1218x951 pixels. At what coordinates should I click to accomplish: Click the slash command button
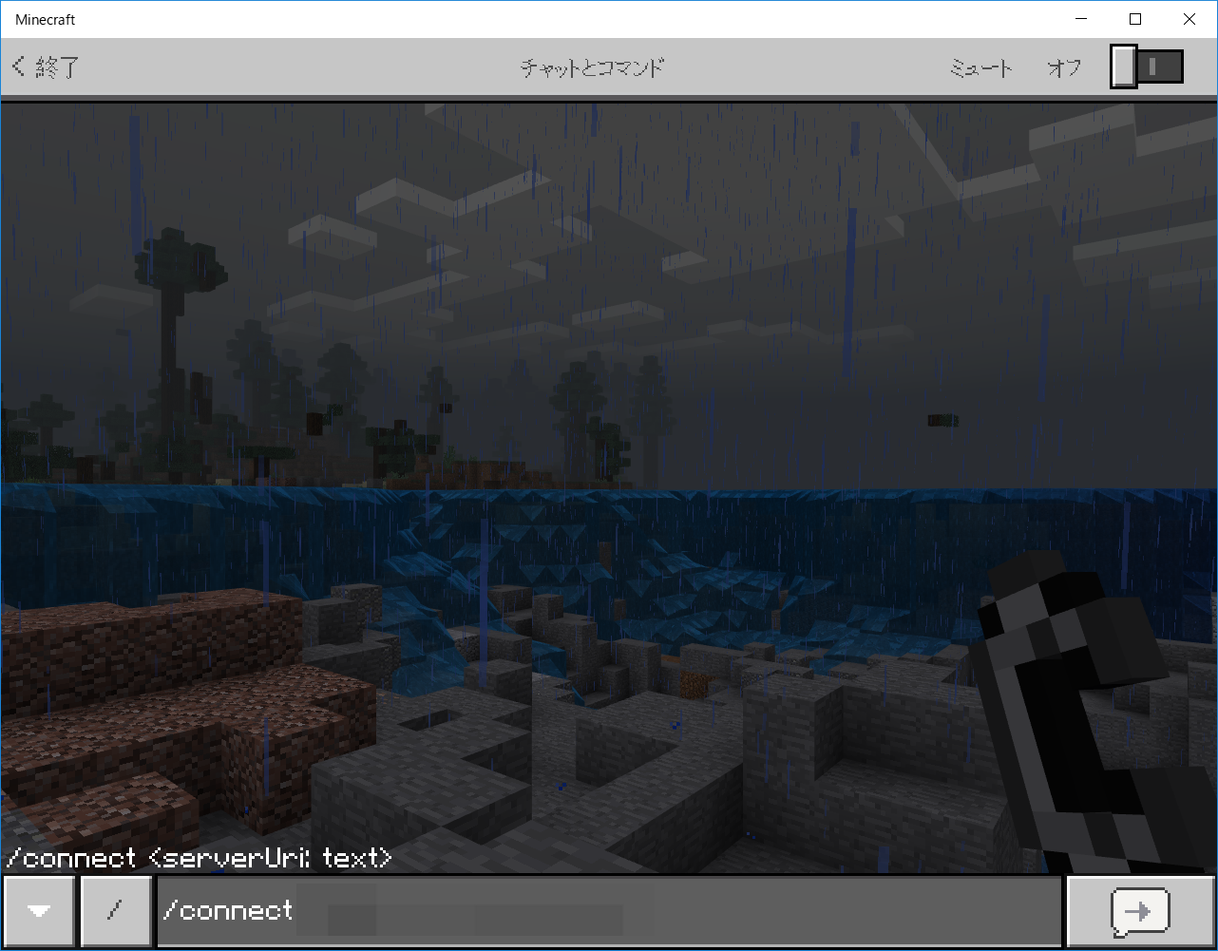pyautogui.click(x=116, y=911)
